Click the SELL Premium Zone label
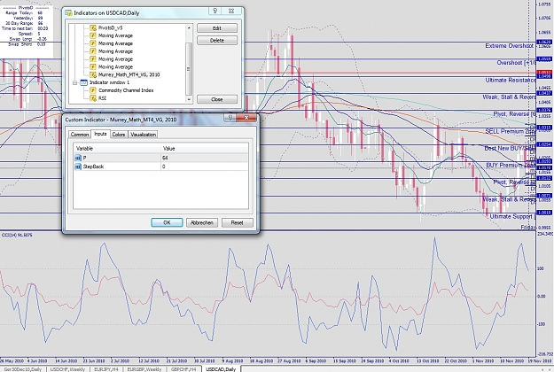Viewport: 554px width, 372px height. click(x=511, y=131)
